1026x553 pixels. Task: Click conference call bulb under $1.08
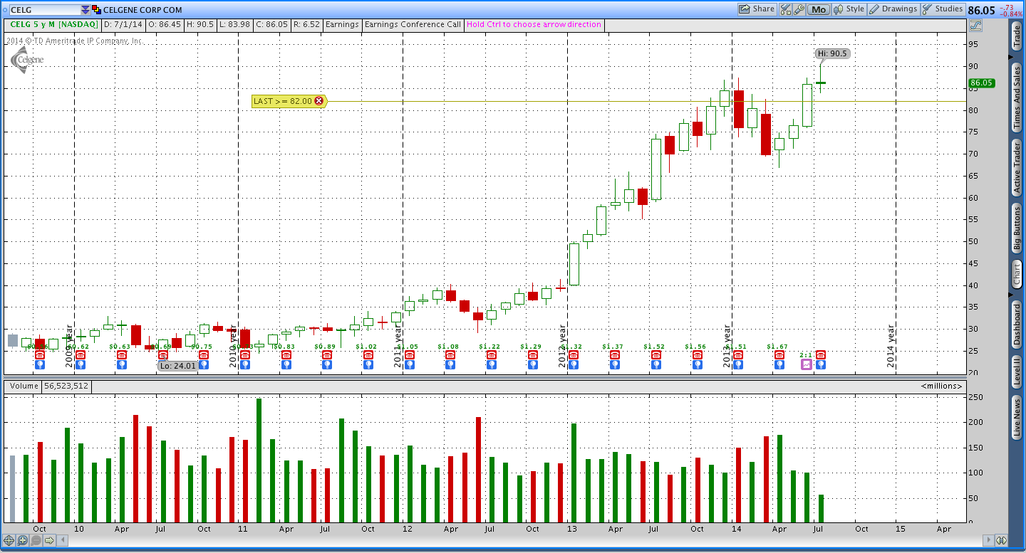coord(450,364)
